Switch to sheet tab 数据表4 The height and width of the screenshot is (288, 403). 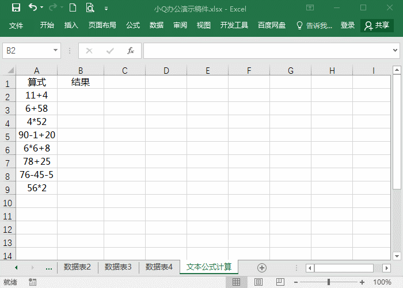[159, 267]
